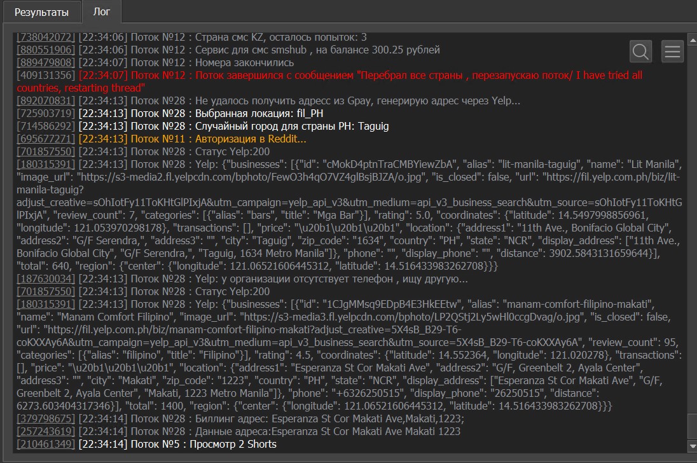Screen dimensions: 697x463
Task: Open log ID link 210461349
Action: coord(46,445)
